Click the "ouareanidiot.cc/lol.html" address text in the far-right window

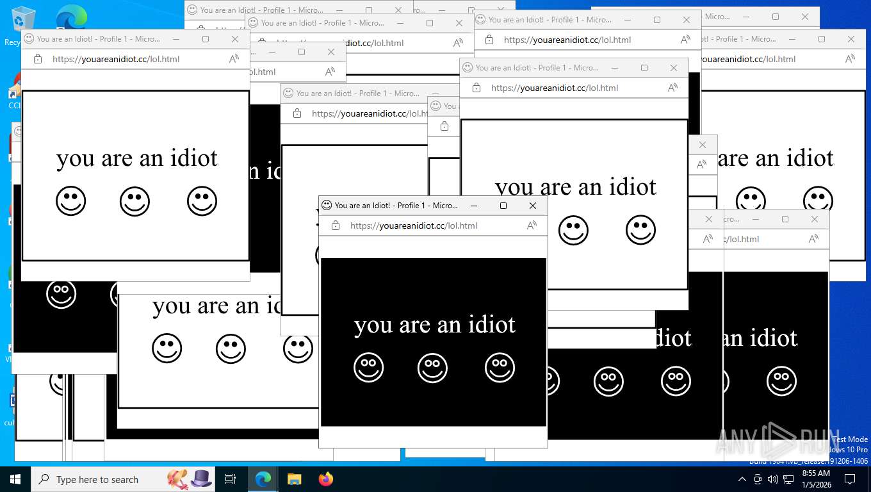point(749,59)
